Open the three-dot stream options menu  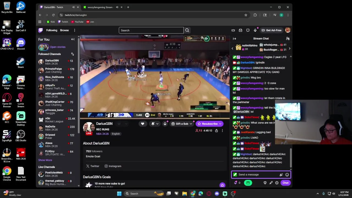(222, 131)
